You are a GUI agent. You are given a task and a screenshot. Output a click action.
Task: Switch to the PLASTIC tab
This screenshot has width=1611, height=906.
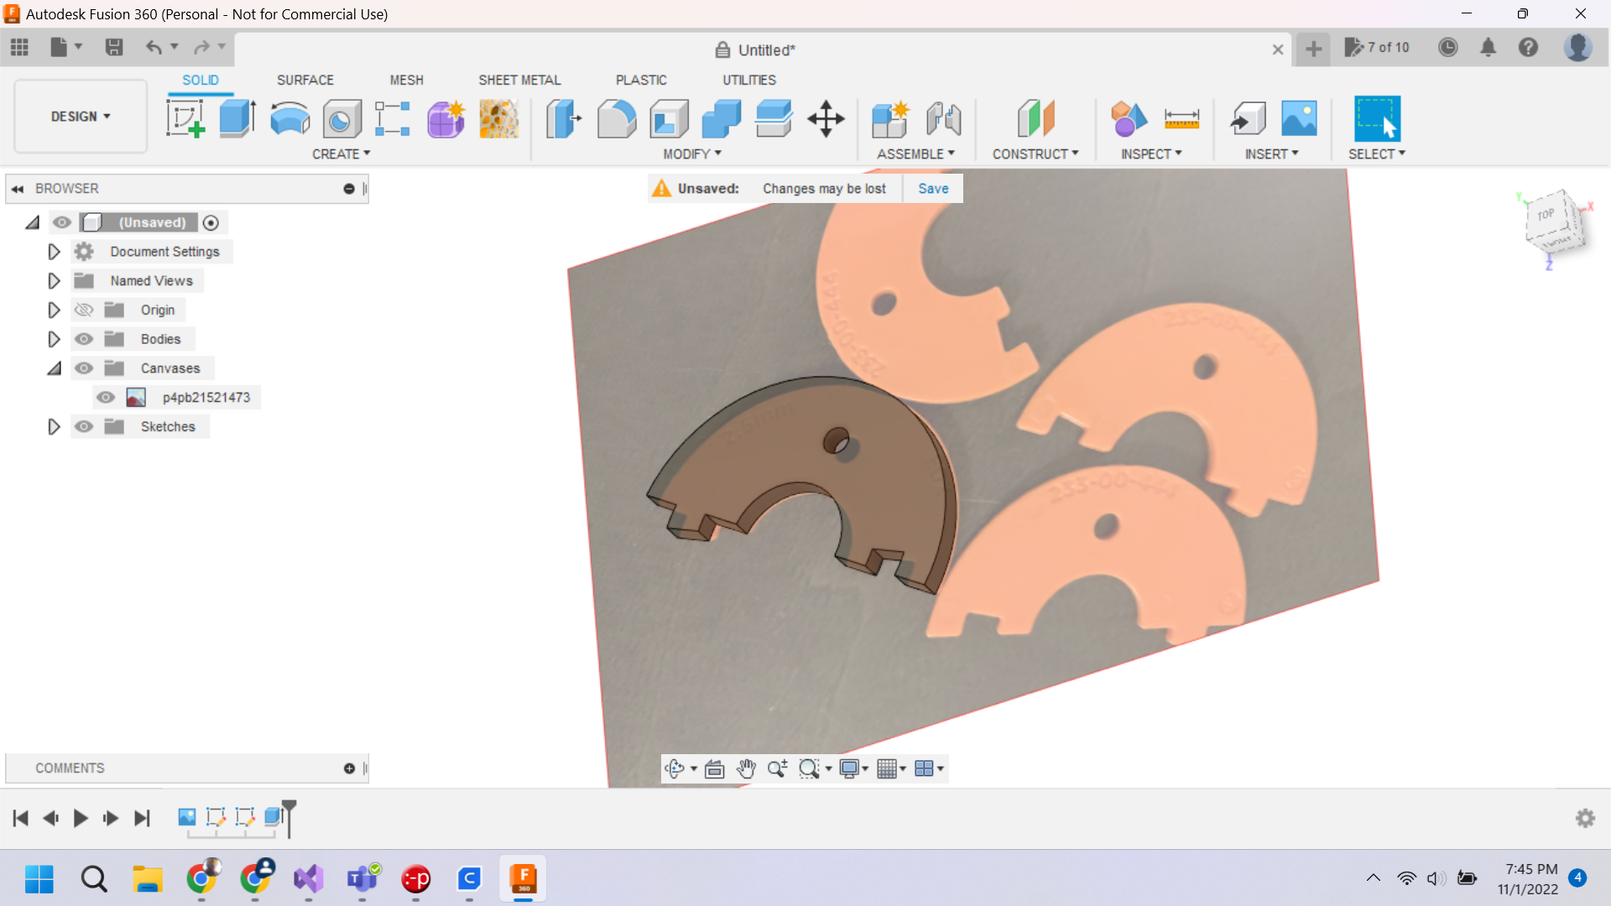pyautogui.click(x=641, y=81)
